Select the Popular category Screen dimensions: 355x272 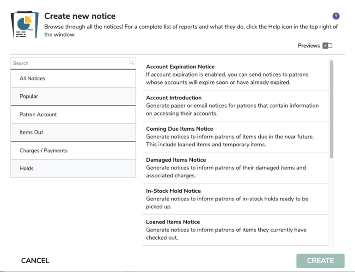(x=73, y=97)
